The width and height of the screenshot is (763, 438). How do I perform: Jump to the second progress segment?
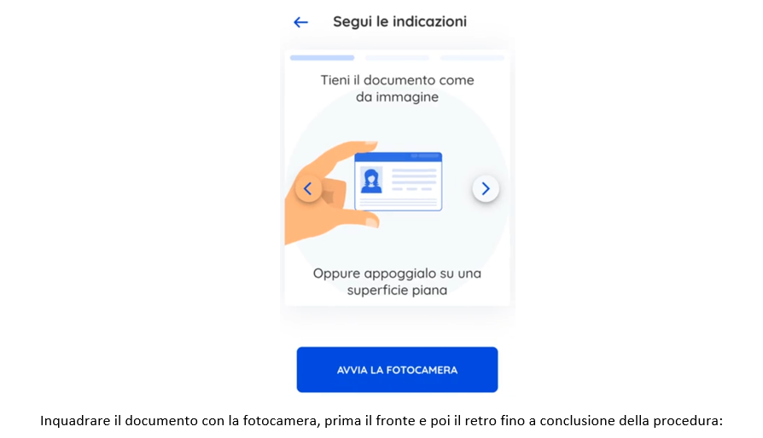397,58
